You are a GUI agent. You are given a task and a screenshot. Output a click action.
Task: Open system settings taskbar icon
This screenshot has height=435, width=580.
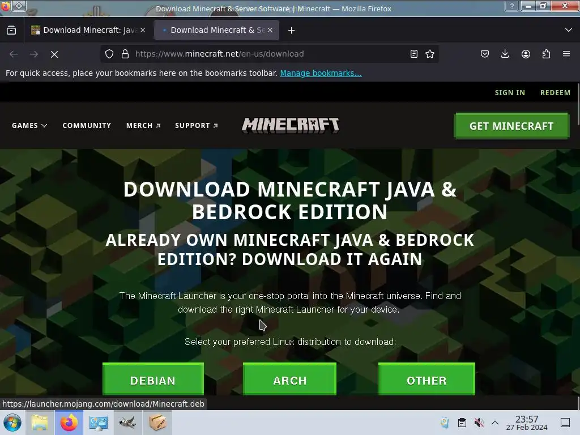pos(99,423)
